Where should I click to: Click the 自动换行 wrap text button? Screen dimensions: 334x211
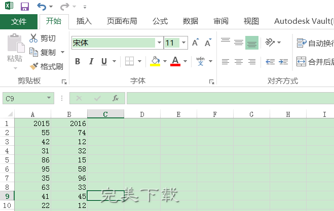pyautogui.click(x=315, y=43)
